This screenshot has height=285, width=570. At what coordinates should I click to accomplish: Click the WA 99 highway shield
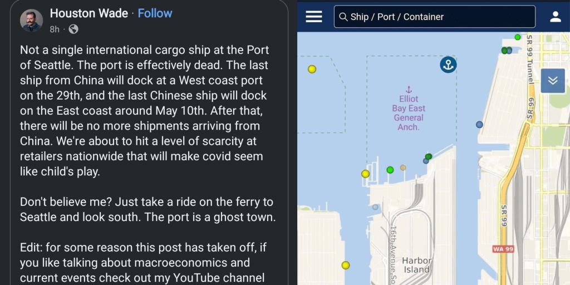pos(502,249)
